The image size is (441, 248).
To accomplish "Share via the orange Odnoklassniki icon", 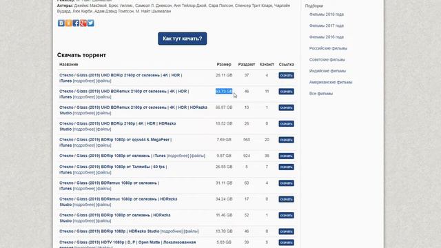I will point(69,23).
